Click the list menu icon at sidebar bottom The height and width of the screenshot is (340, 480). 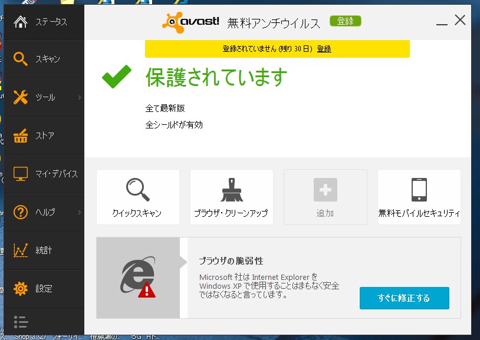click(x=21, y=322)
